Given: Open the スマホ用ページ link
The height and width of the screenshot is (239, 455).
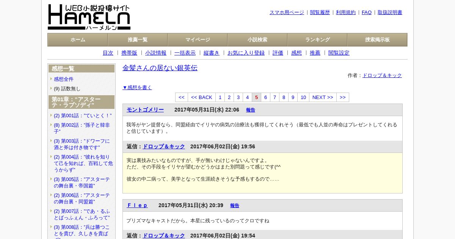Looking at the screenshot, I should [287, 12].
